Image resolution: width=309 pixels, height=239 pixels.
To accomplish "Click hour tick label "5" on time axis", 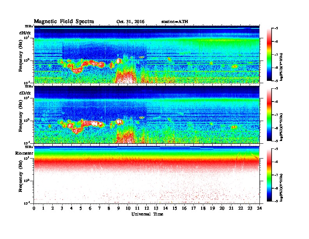I will pos(81,209).
